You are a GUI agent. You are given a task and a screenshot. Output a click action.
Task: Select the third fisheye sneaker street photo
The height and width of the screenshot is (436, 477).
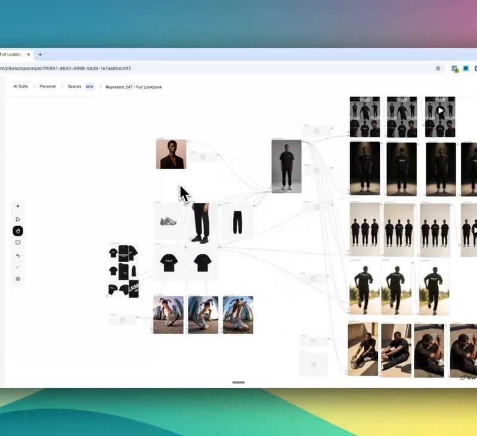pyautogui.click(x=238, y=314)
